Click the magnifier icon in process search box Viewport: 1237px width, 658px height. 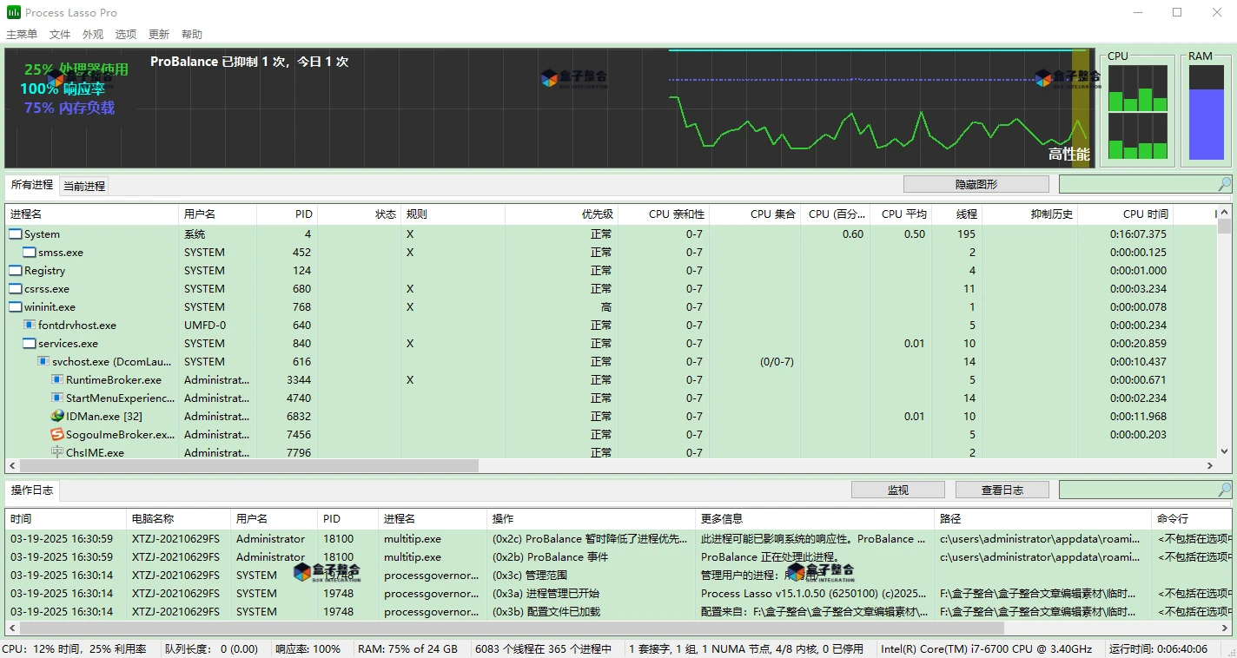point(1224,184)
